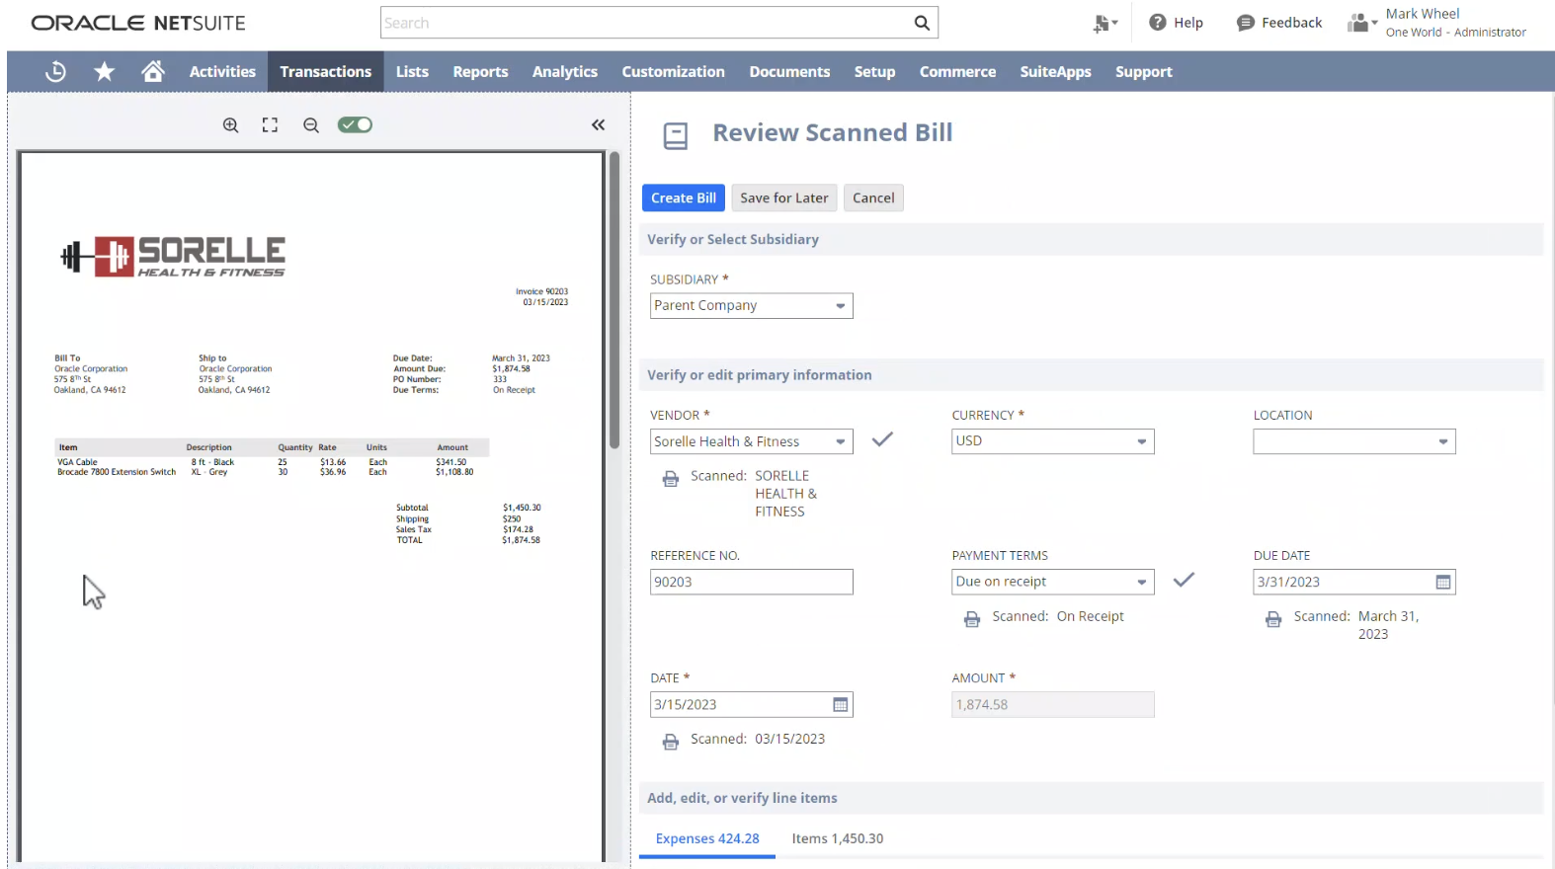1555x869 pixels.
Task: Click the Oracle NetSuite logo
Action: pyautogui.click(x=138, y=23)
